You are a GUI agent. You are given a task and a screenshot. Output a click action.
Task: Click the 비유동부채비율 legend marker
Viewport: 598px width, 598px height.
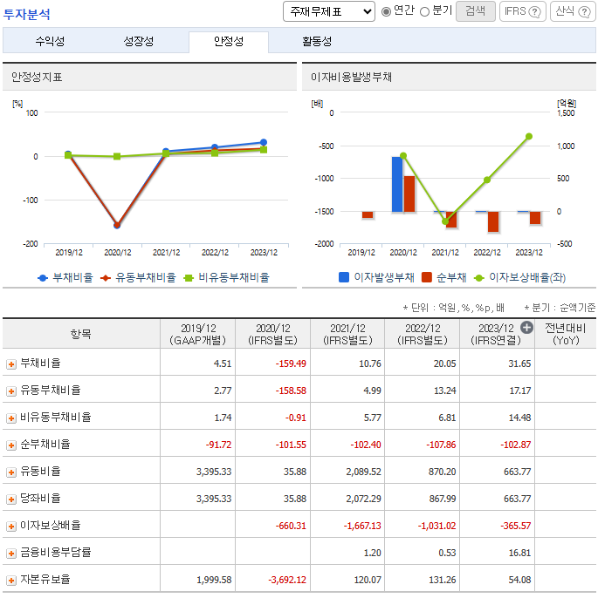pos(189,278)
